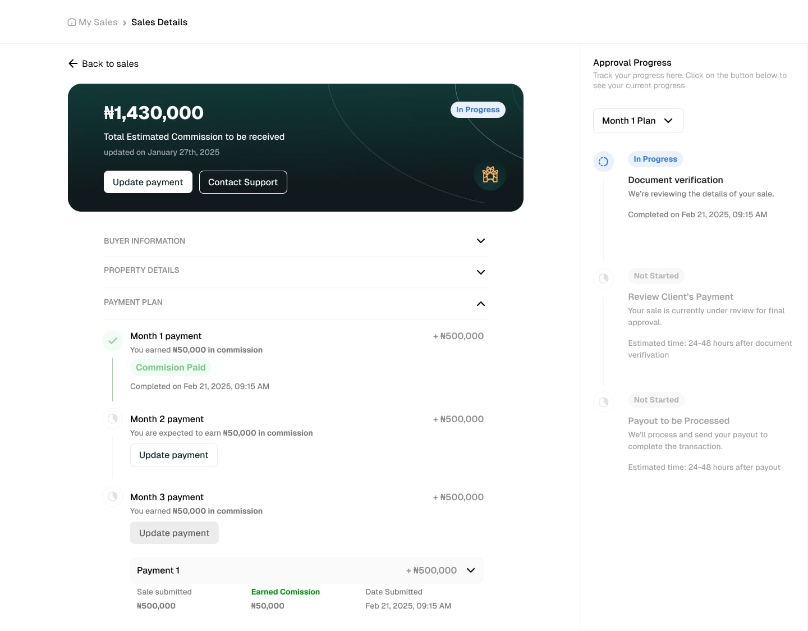Click the Sale submitted ₦500,000 value
Image resolution: width=808 pixels, height=631 pixels.
pyautogui.click(x=156, y=606)
